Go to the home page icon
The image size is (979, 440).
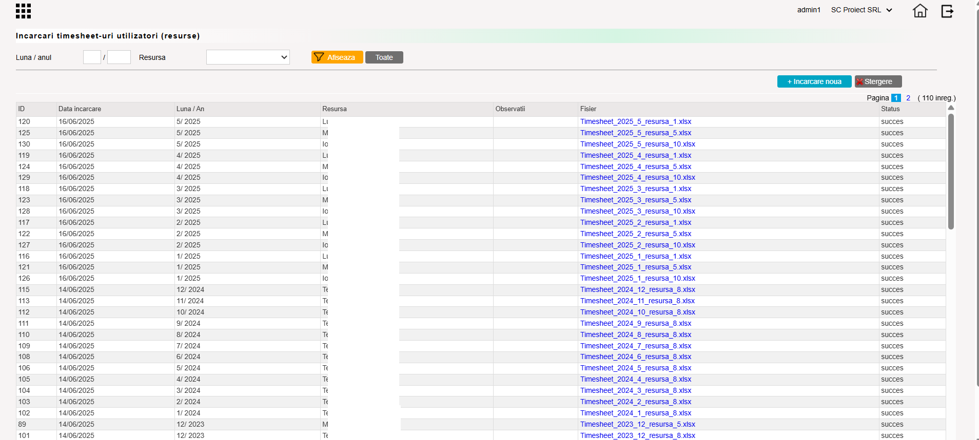[920, 11]
